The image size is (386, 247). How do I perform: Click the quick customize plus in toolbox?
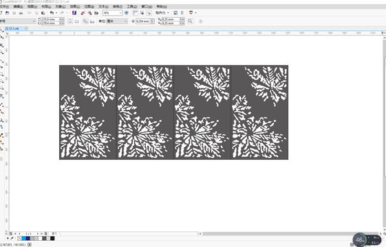(x=1, y=159)
